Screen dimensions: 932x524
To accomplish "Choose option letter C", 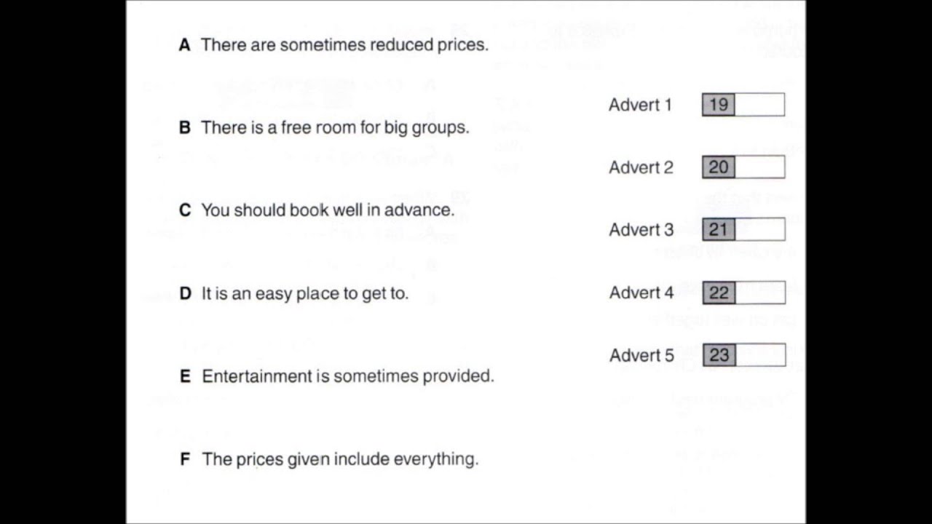I will [x=185, y=210].
